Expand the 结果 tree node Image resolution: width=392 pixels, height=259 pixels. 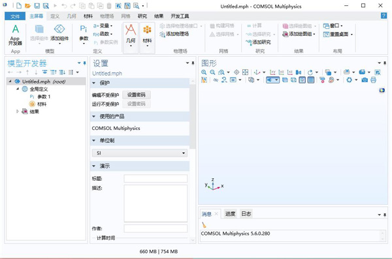(18, 112)
